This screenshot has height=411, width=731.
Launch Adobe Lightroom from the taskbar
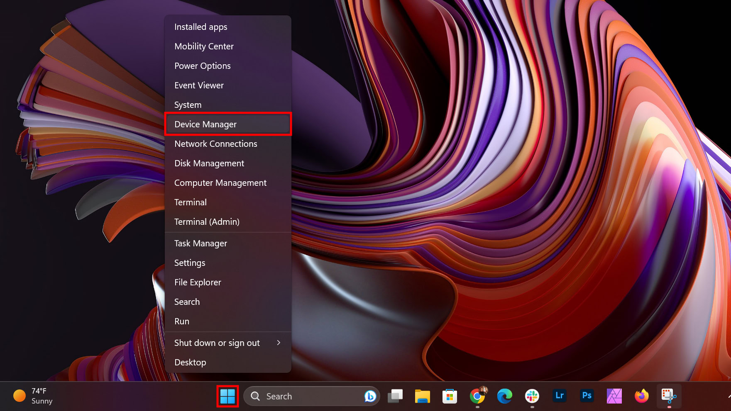tap(559, 396)
